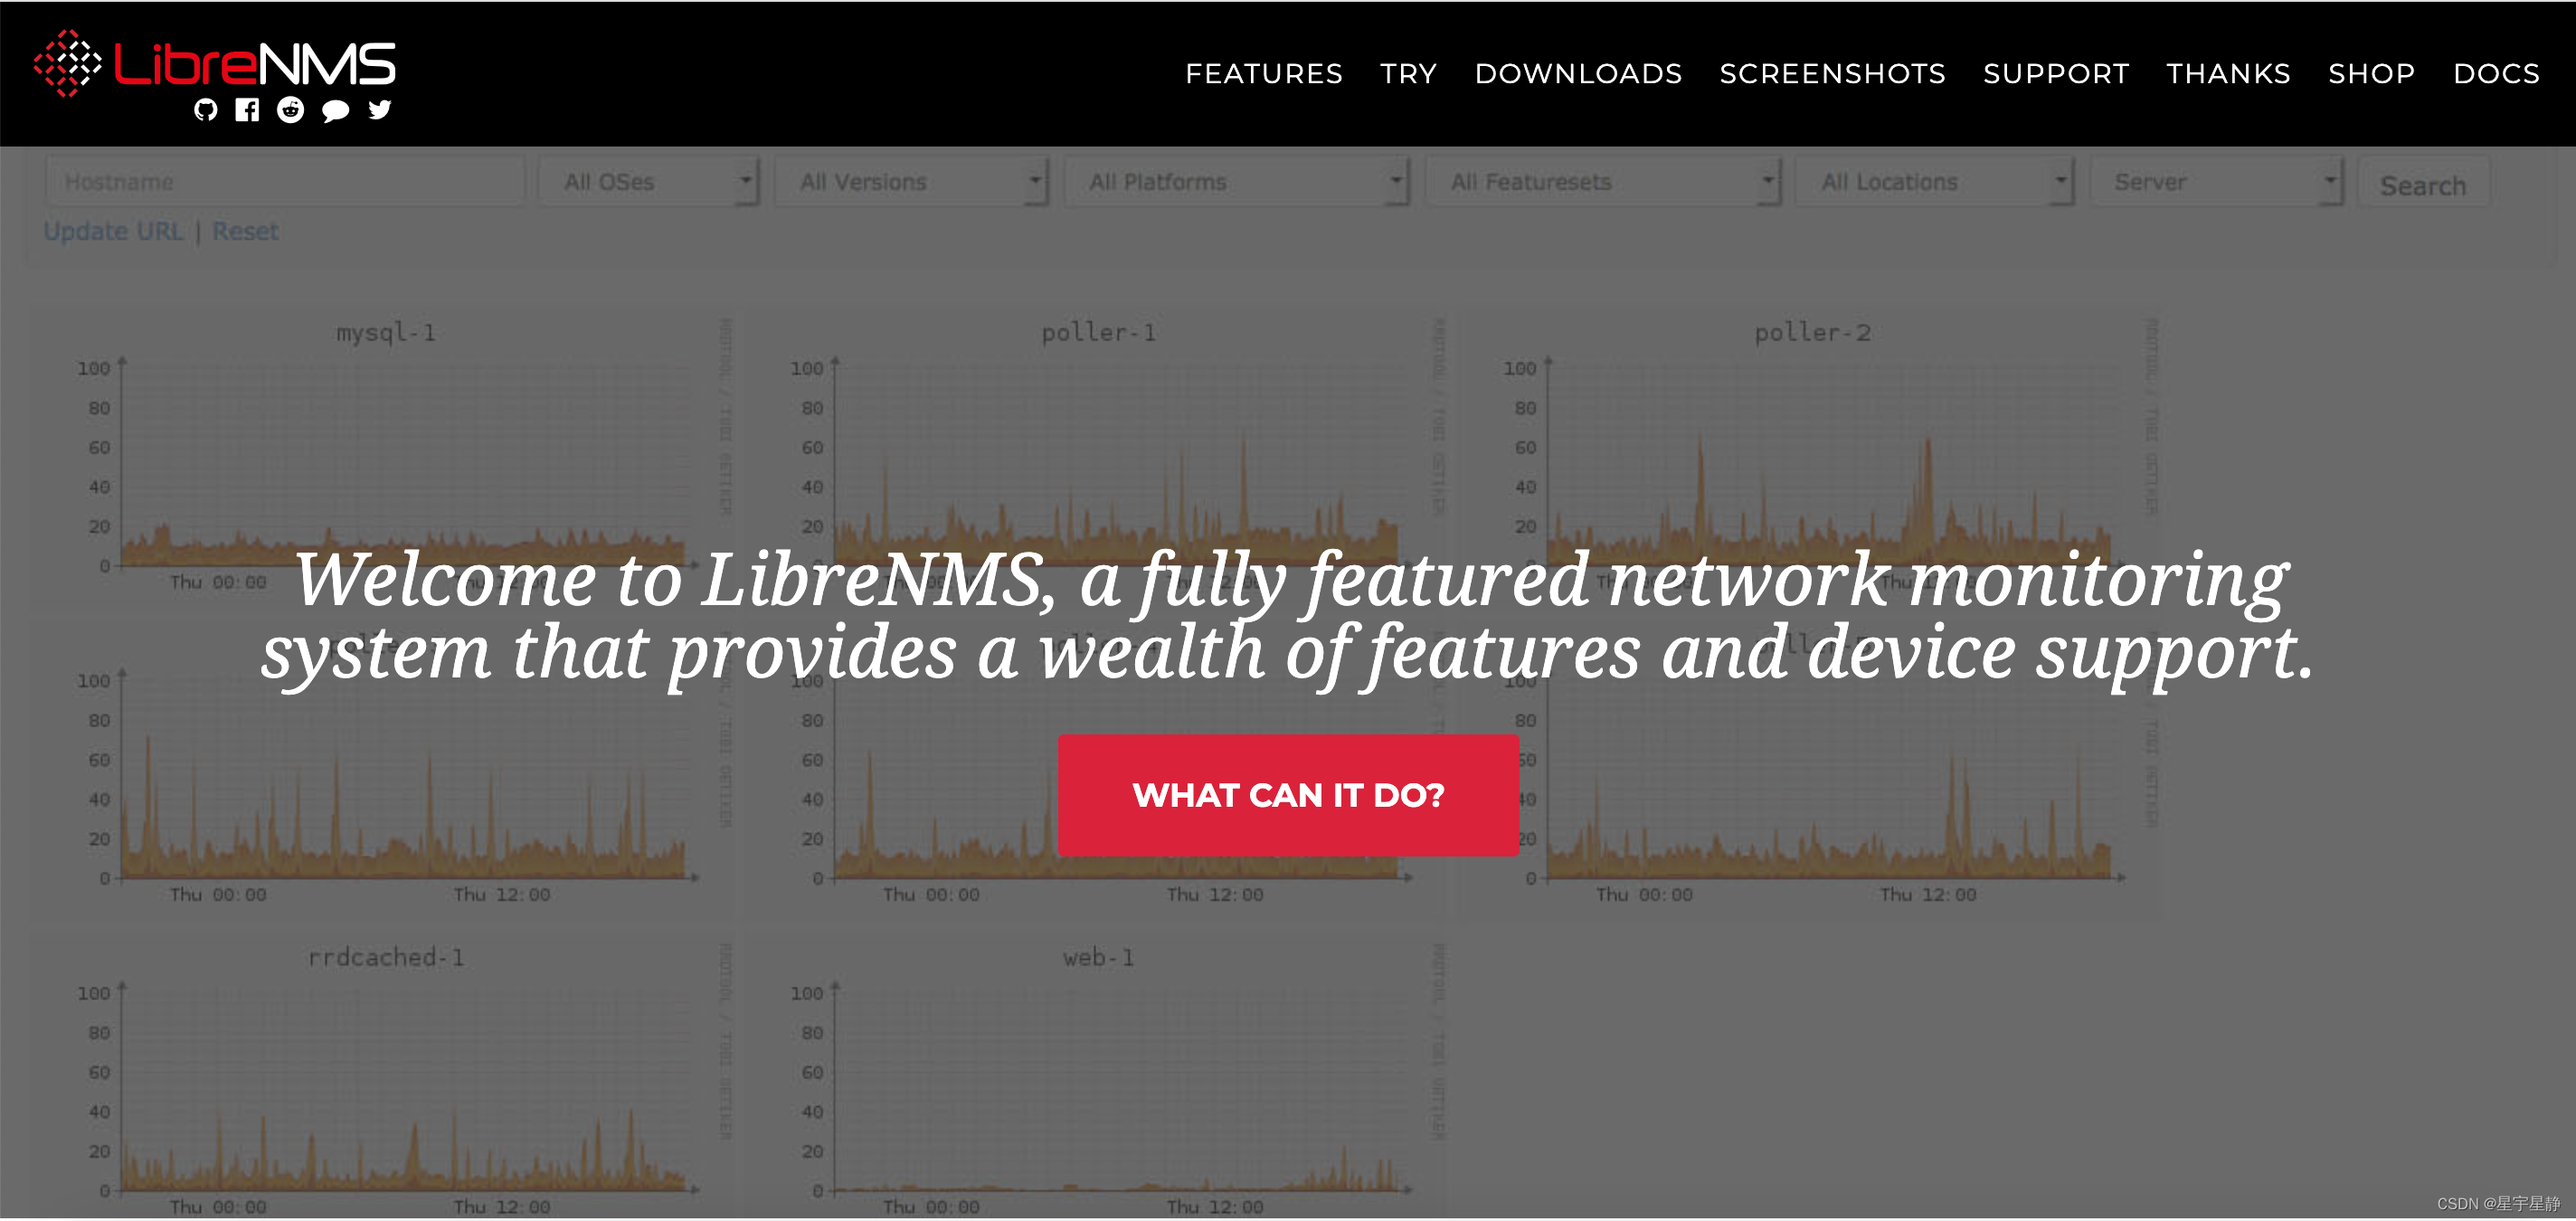Open the Features menu item

pos(1264,74)
